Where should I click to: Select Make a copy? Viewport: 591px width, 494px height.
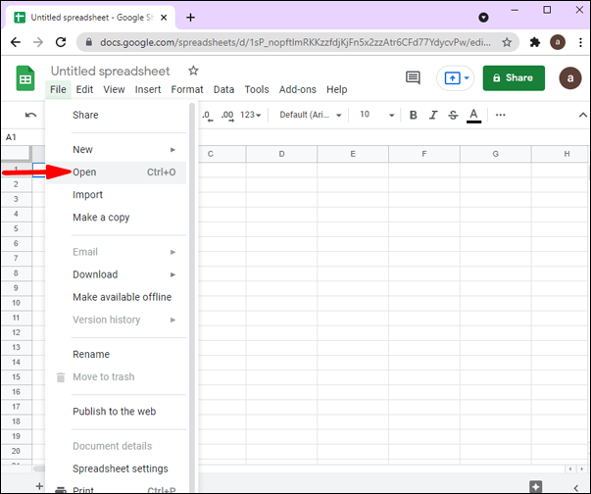(117, 218)
